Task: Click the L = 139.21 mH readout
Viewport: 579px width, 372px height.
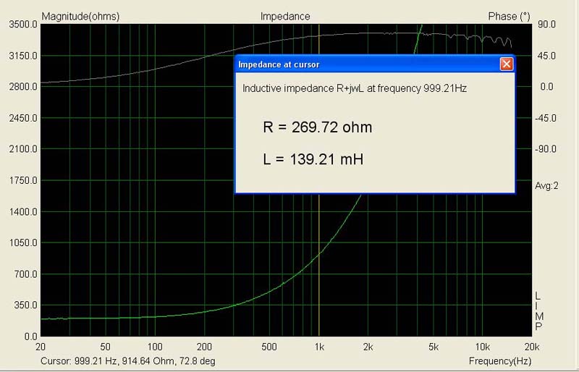Action: point(313,158)
